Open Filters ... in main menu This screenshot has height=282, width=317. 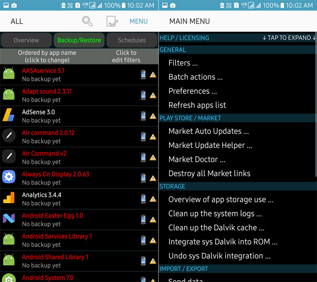point(237,63)
